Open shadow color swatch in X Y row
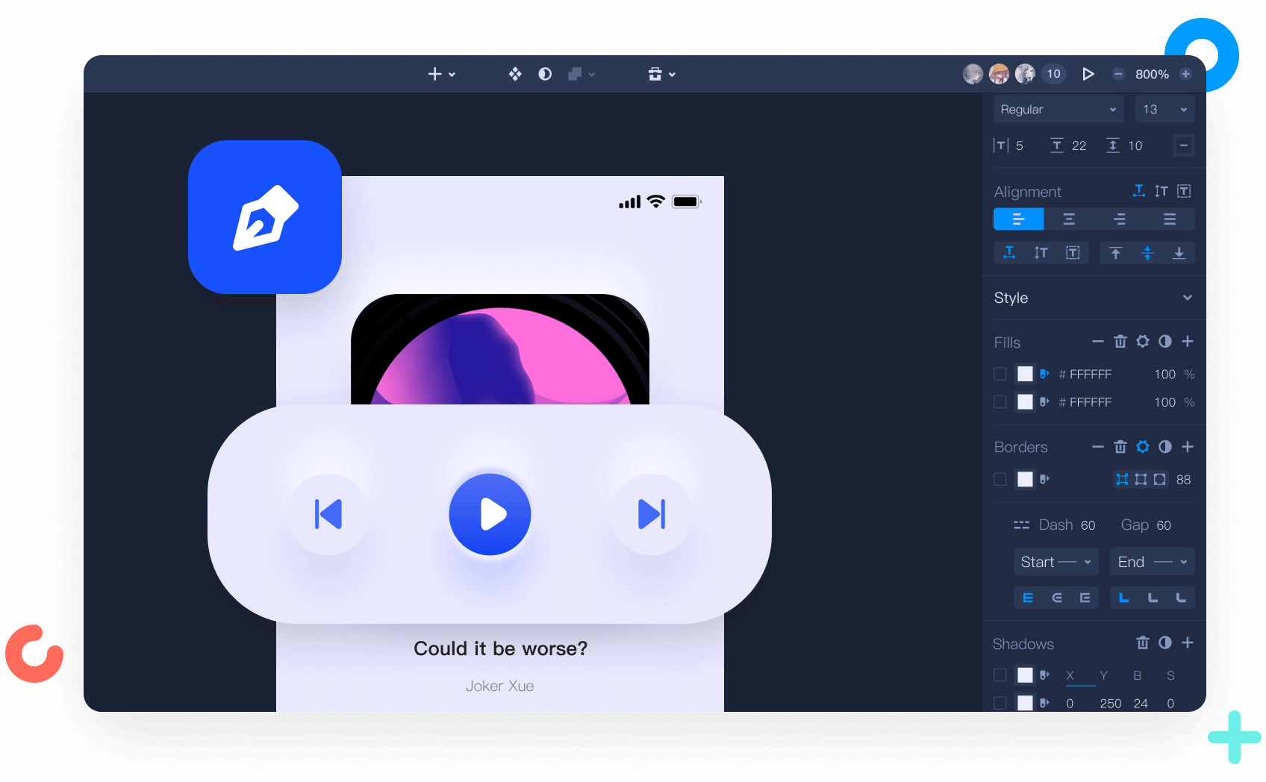Viewport: 1266px width, 782px height. 1026,675
